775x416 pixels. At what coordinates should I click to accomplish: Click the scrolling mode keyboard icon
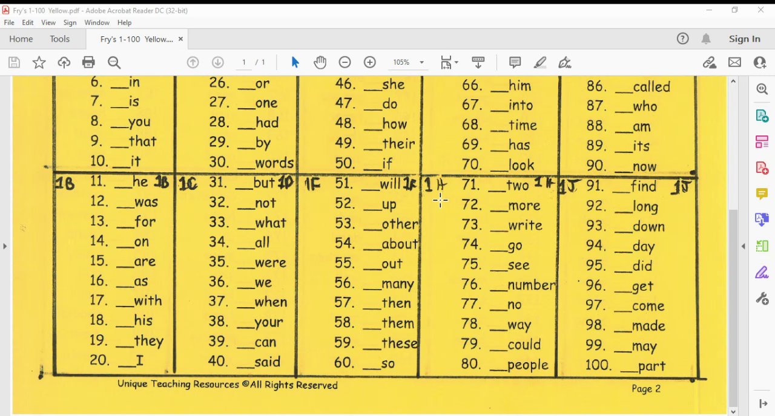point(478,62)
